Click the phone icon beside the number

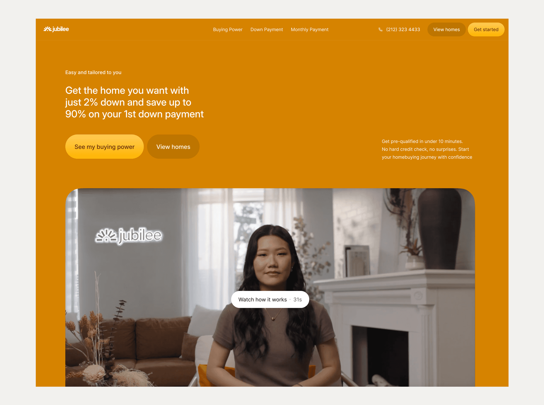point(380,29)
